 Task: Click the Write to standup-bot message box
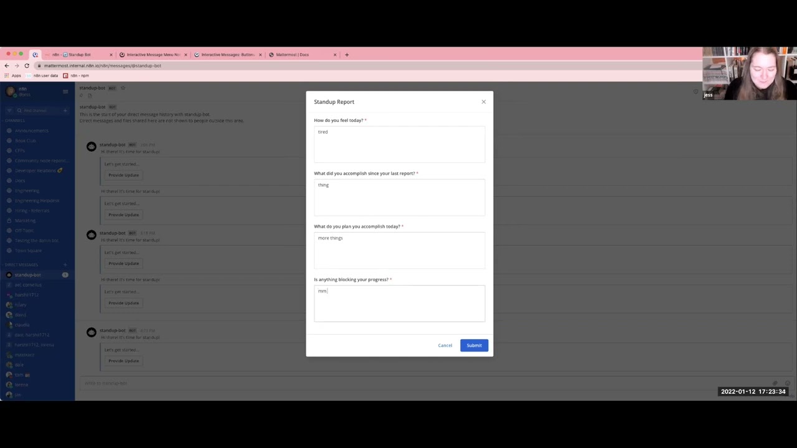249,383
